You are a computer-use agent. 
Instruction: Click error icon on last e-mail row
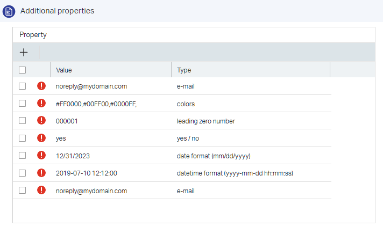coord(41,190)
